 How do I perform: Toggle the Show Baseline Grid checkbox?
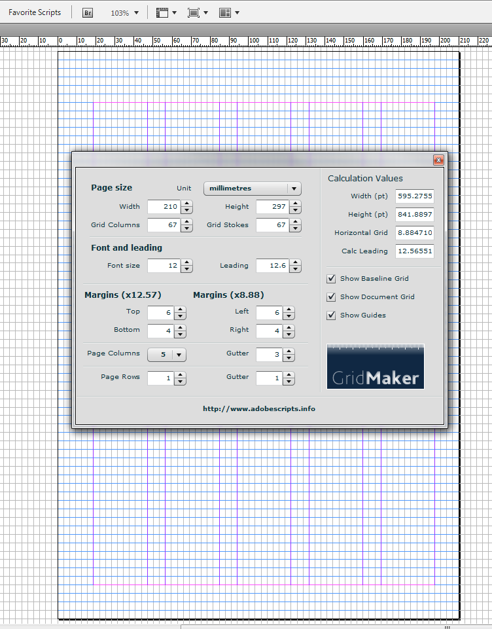(331, 279)
